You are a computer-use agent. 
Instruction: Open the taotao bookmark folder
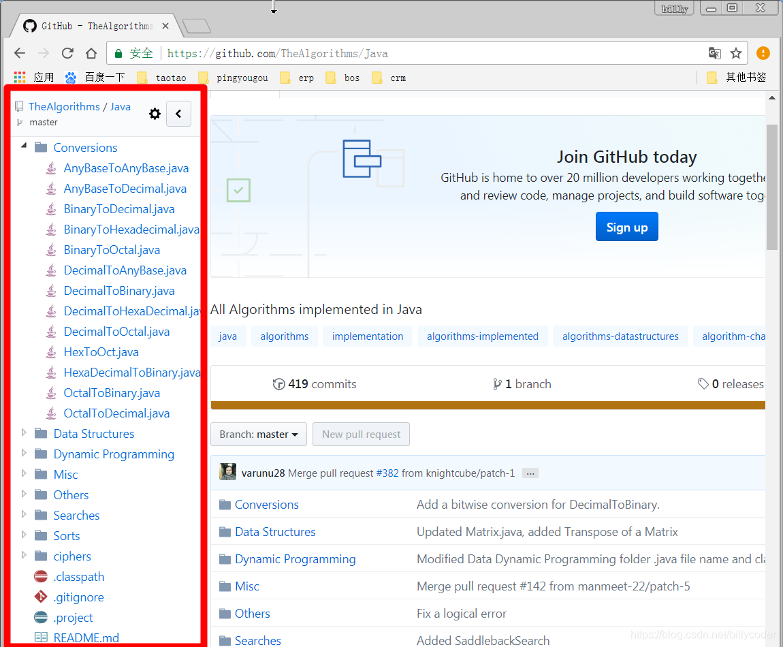coord(162,78)
